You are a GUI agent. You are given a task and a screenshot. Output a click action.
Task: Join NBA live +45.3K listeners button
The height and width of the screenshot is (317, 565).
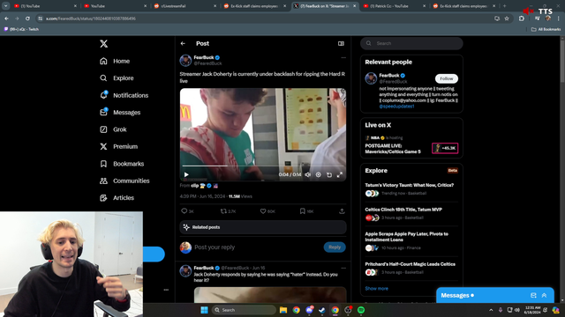445,148
